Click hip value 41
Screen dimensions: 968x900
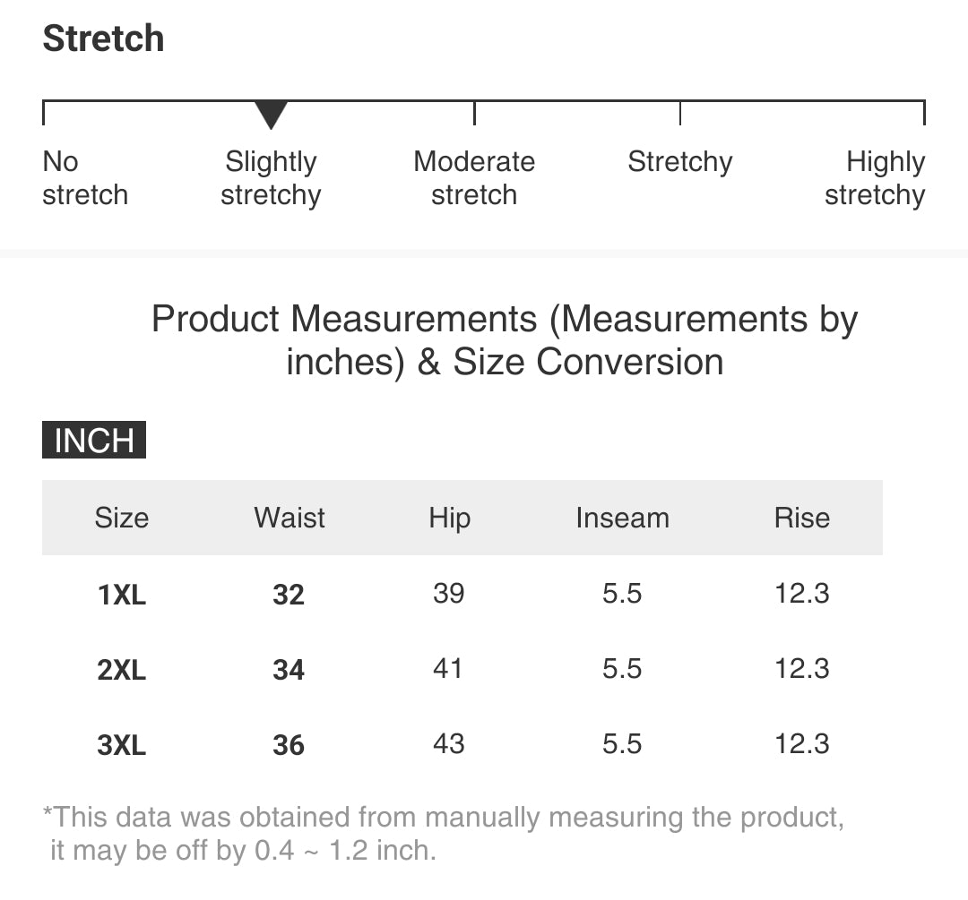tap(448, 669)
